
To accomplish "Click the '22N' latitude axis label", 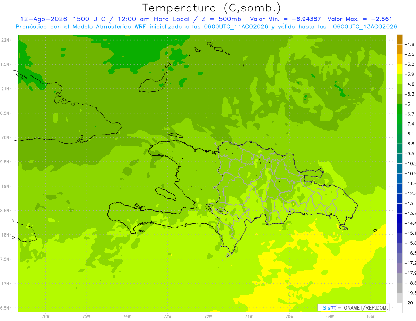I will [6, 40].
